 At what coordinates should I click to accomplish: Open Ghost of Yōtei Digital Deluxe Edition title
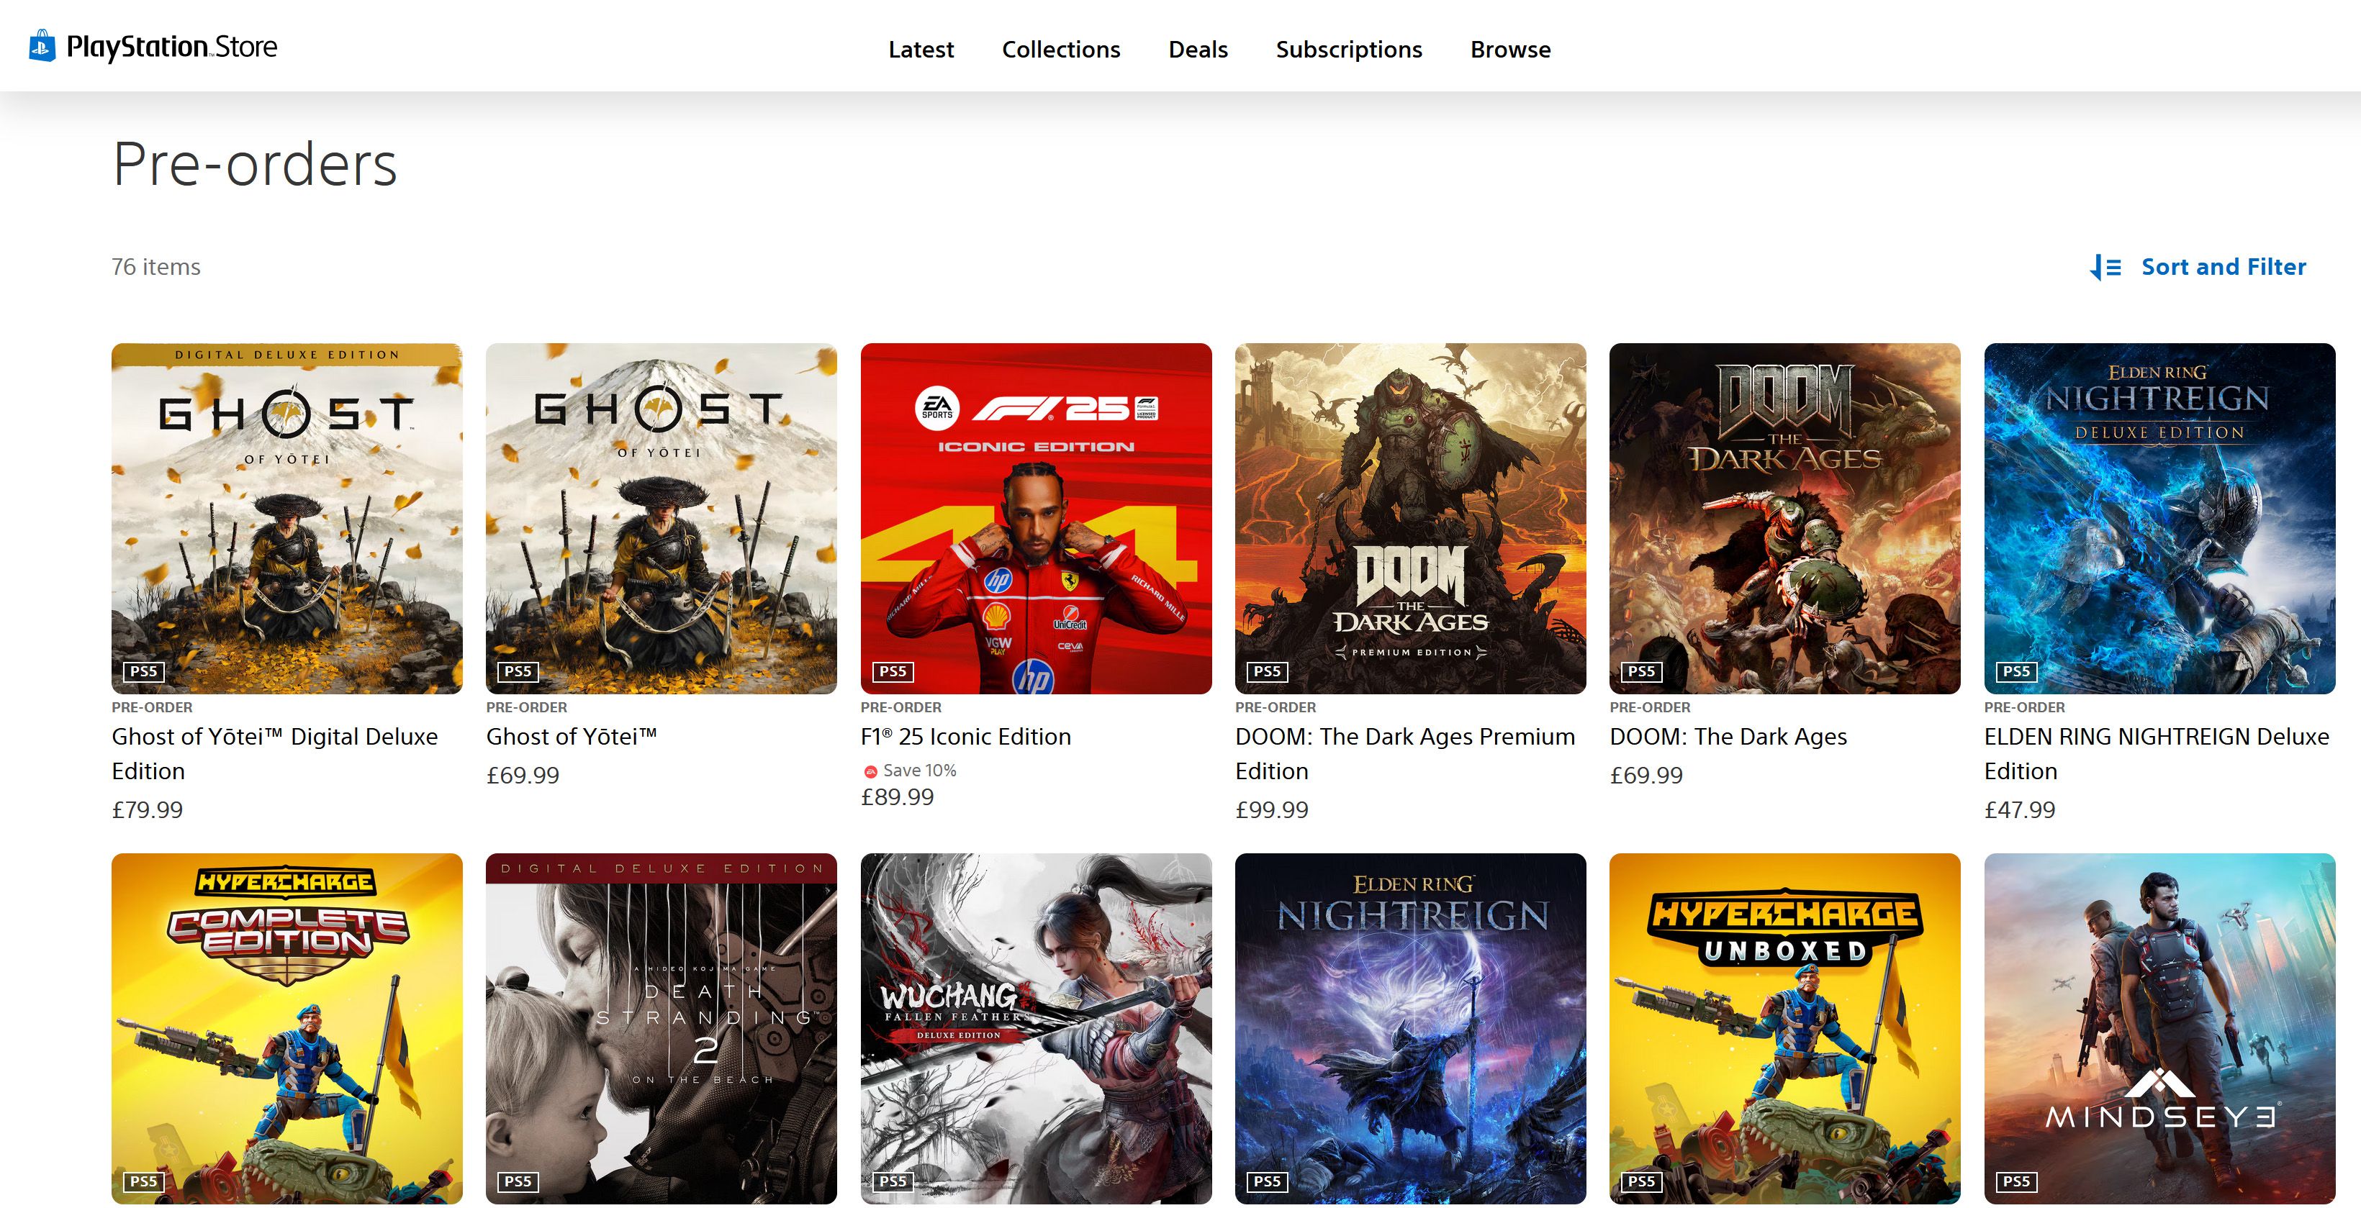275,754
